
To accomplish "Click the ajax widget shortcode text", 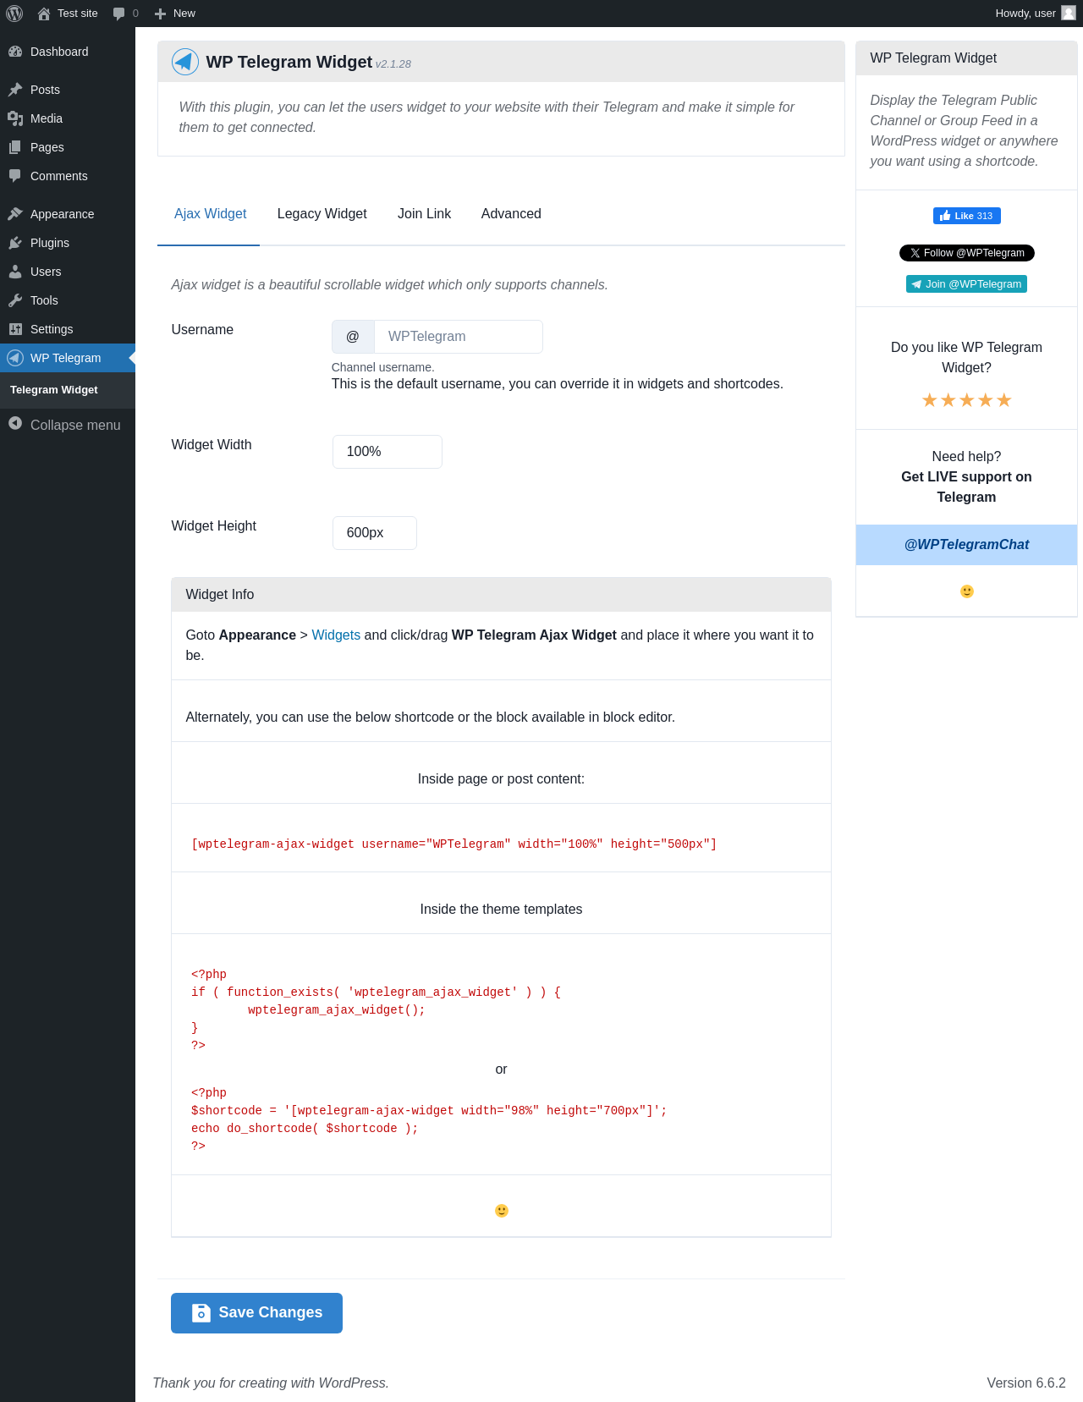I will (x=454, y=844).
